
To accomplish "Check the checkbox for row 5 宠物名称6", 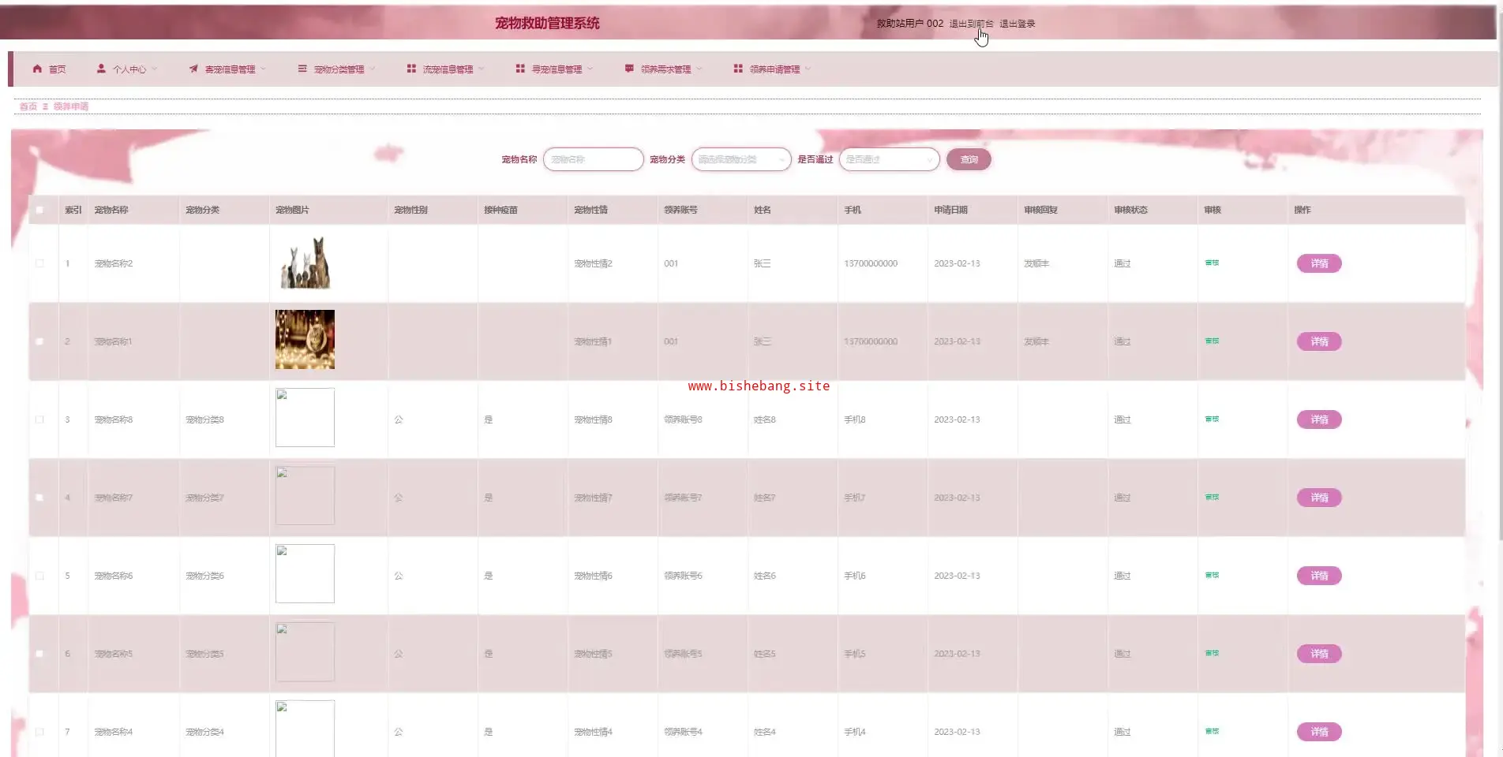I will point(39,576).
